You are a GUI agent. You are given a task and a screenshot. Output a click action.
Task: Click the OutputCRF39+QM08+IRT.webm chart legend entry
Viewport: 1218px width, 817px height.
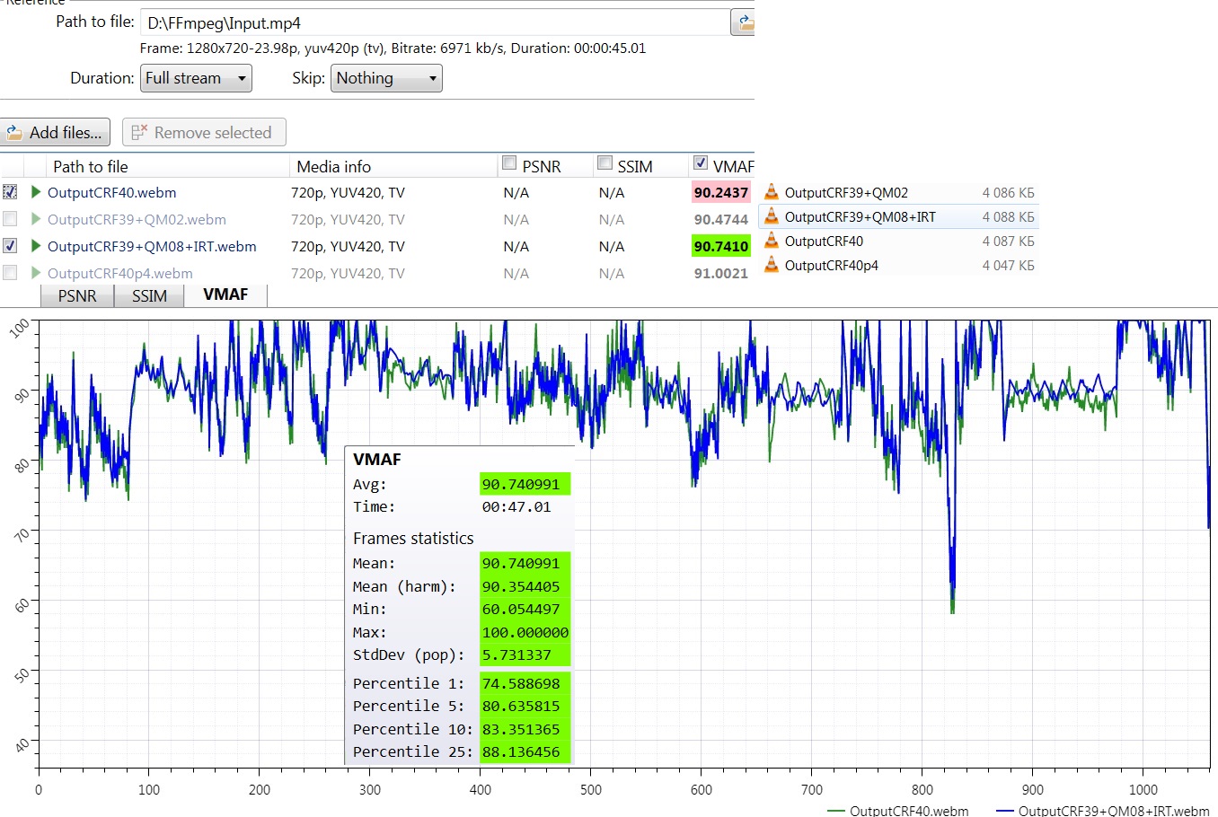1103,810
